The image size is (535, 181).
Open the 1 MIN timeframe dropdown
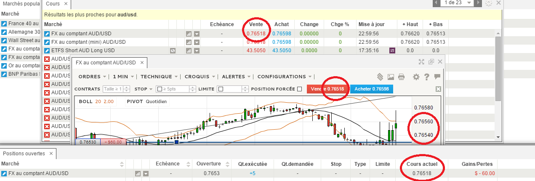point(124,77)
